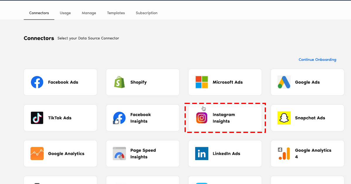Click the Facebook Ads logo icon

point(37,82)
